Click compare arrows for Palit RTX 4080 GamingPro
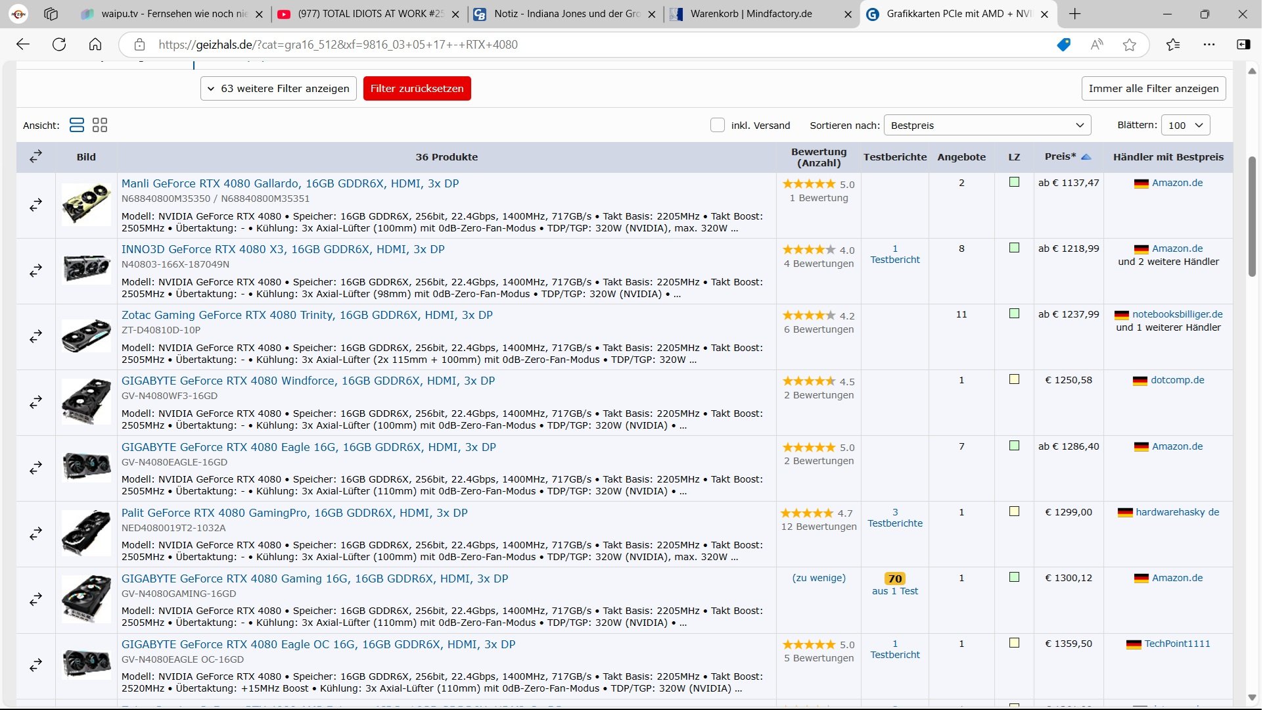 tap(35, 534)
